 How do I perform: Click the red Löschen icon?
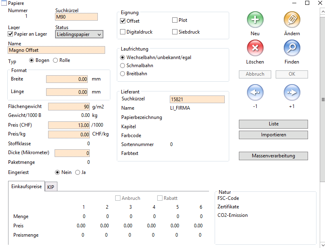pyautogui.click(x=255, y=49)
